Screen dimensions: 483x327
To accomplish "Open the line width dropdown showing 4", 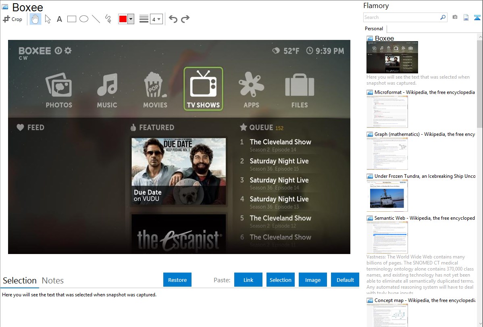I will (156, 19).
